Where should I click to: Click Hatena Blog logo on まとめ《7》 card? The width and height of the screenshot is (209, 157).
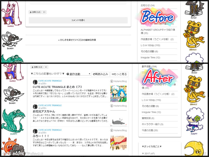click(119, 81)
